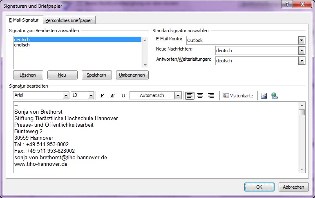This screenshot has width=315, height=198.
Task: Insert hyperlink icon in toolbar
Action: [275, 96]
